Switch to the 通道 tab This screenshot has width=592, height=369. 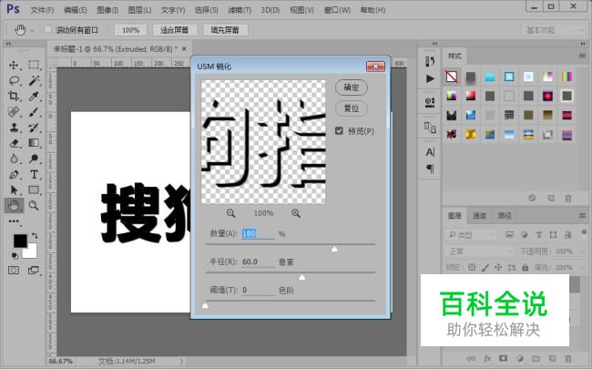click(x=479, y=216)
